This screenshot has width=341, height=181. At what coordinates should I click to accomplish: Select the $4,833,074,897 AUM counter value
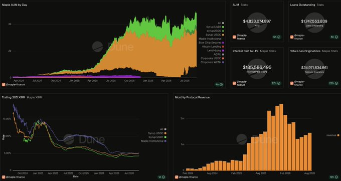coord(257,22)
